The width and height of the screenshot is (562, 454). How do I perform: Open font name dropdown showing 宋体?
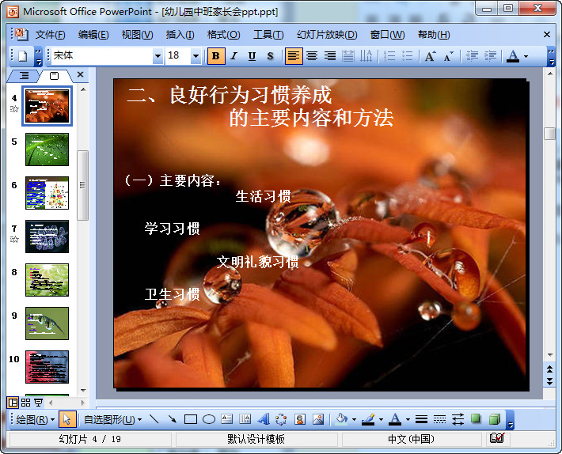(x=158, y=56)
